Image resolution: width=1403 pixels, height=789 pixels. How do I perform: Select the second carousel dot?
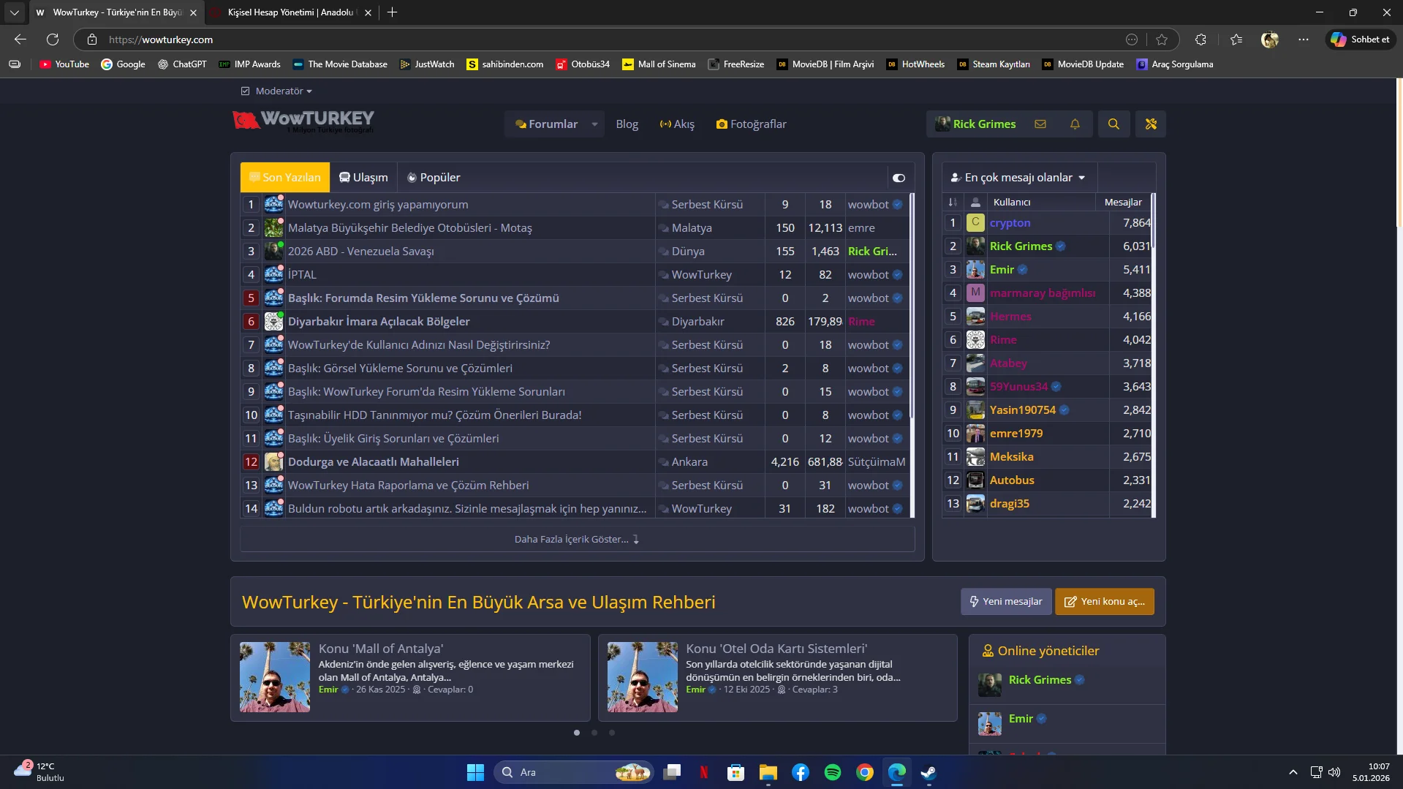594,733
